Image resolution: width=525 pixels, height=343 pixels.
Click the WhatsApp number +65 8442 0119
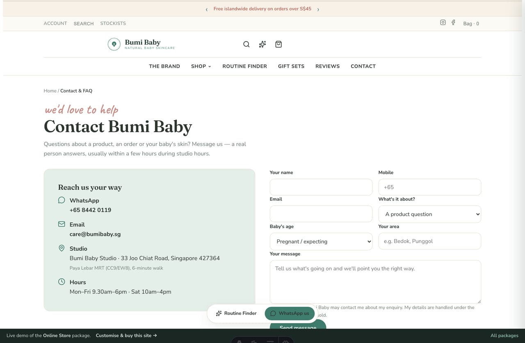[90, 210]
